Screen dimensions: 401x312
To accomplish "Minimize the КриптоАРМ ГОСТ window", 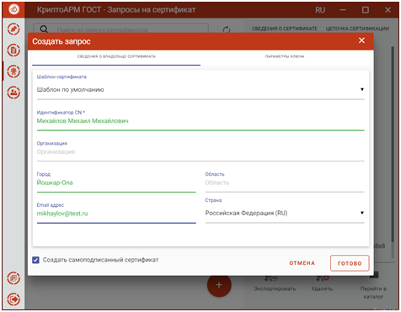I will point(343,10).
